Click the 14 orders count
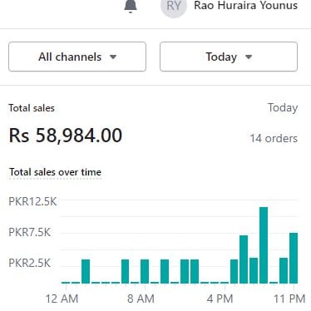The image size is (311, 311). [274, 138]
